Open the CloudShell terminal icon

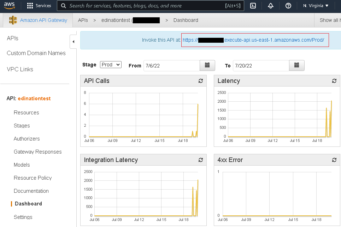pyautogui.click(x=253, y=6)
